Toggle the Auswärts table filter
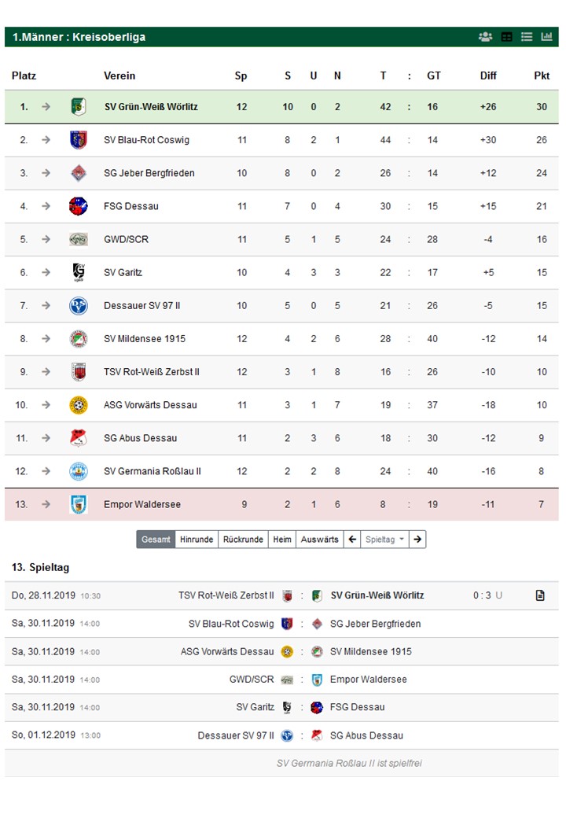The image size is (566, 818). [x=319, y=539]
